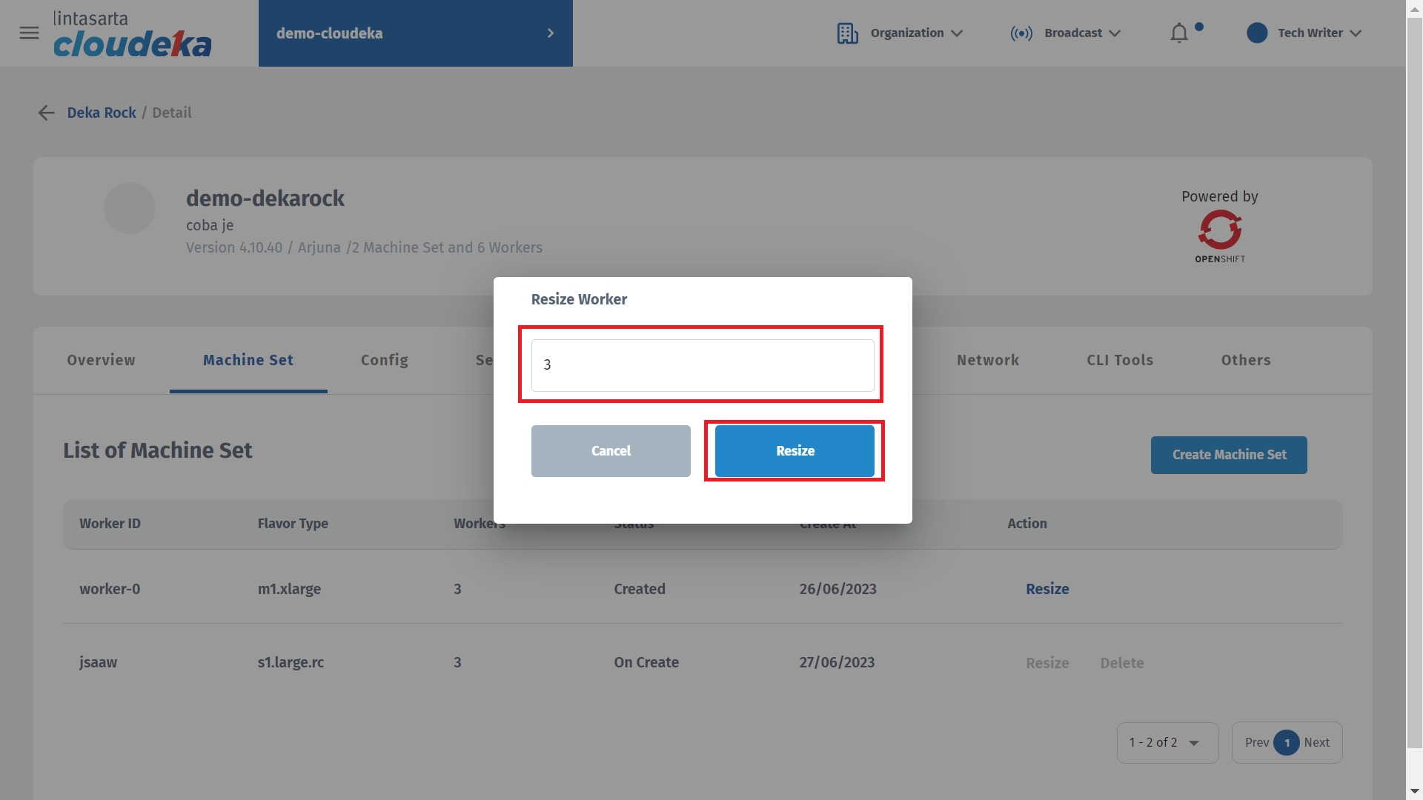This screenshot has height=800, width=1423.
Task: Open the rows-per-page 1 - 2 of 2 dropdown
Action: tap(1167, 742)
